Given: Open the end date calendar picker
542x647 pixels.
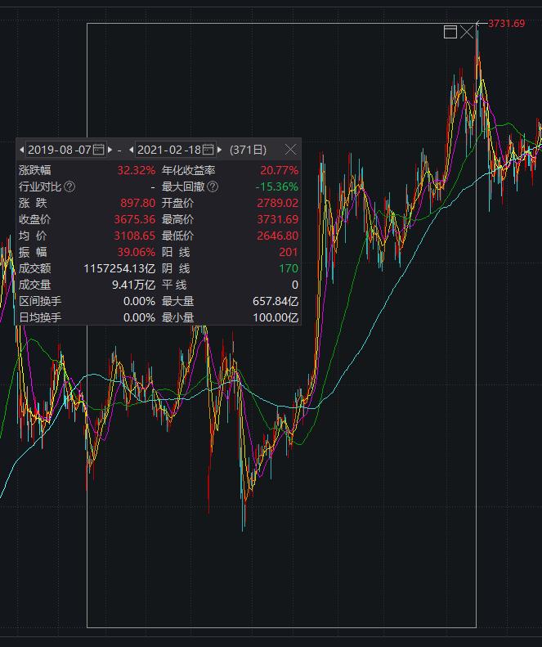Looking at the screenshot, I should point(208,150).
